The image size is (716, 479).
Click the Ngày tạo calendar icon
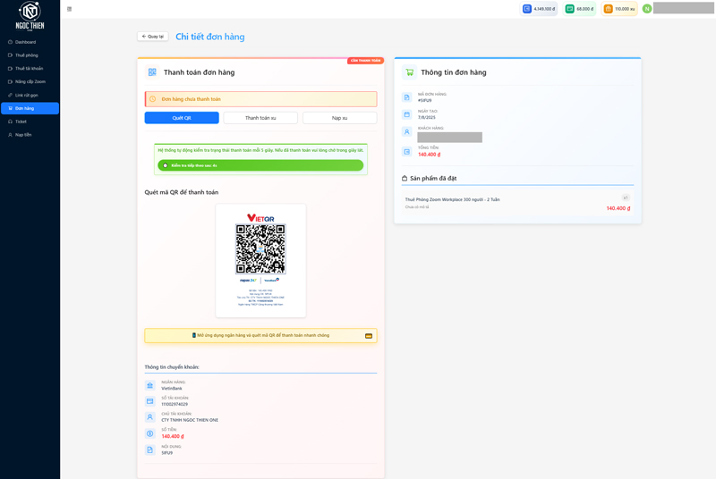click(407, 114)
